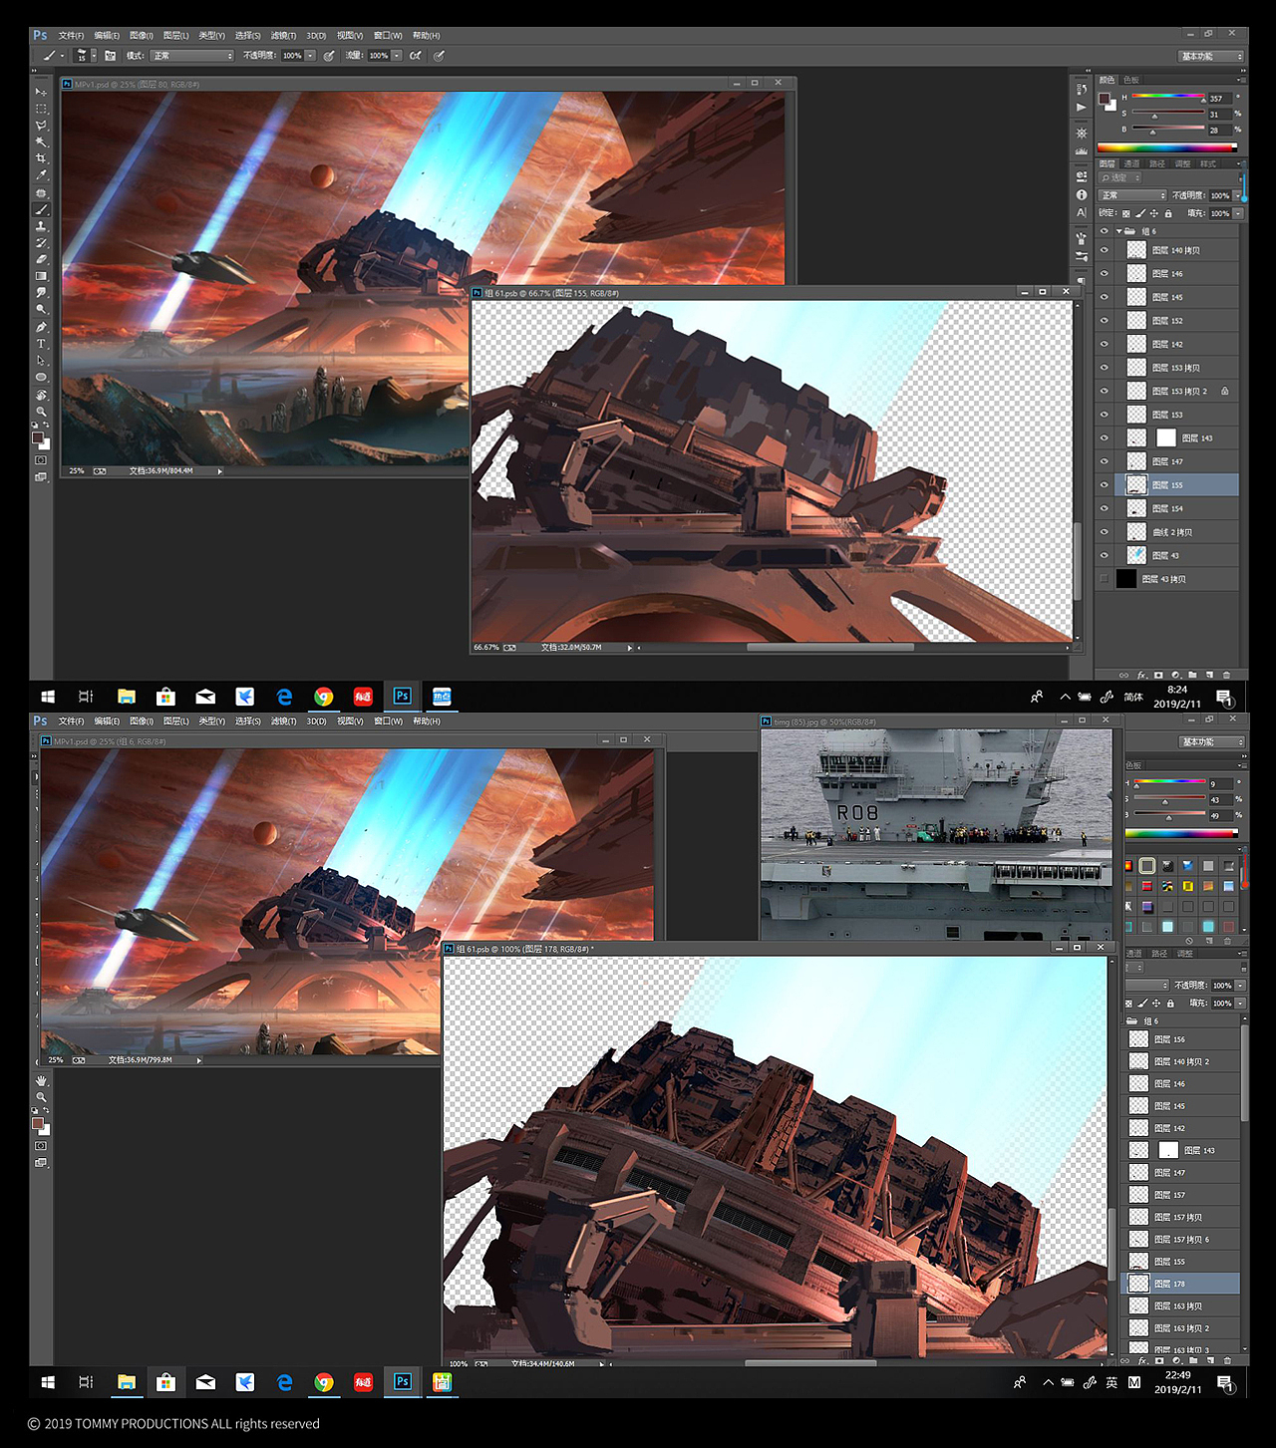Show the hidden 图层 43 拷贝 layer
Screen dimensions: 1276x1448
(x=1104, y=579)
